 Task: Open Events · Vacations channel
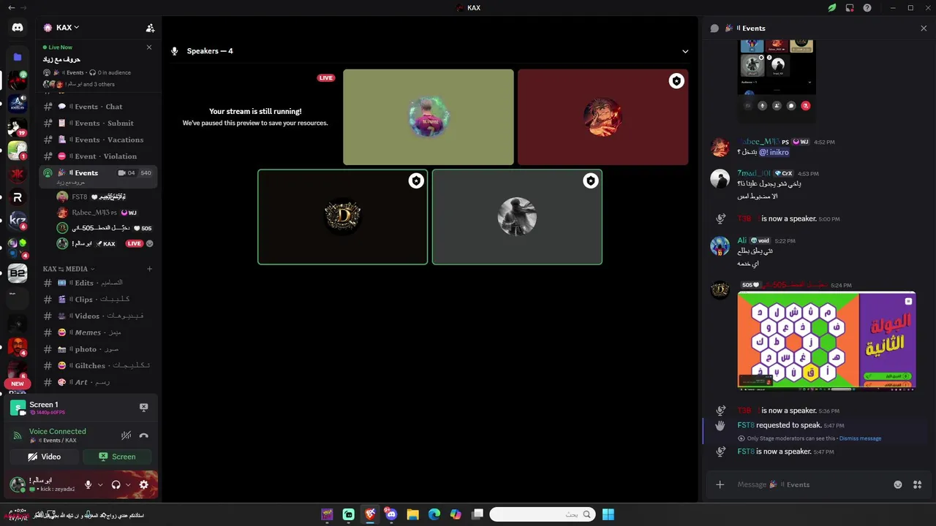97,140
